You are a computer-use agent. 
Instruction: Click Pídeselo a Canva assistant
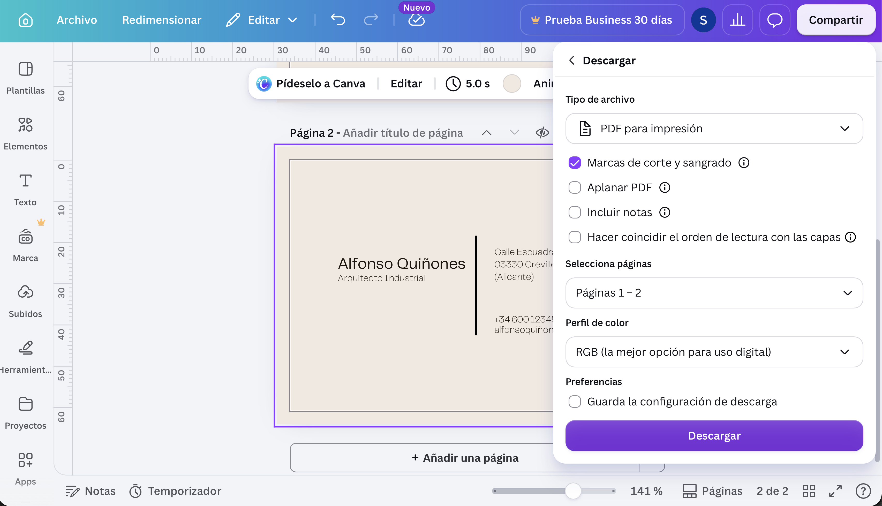click(x=311, y=84)
